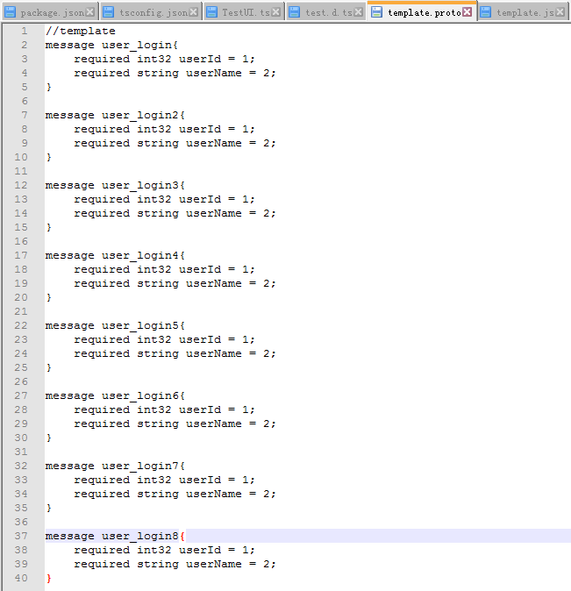Click 'message user_login2{' text
Viewport: 571px width, 591px height.
[115, 115]
